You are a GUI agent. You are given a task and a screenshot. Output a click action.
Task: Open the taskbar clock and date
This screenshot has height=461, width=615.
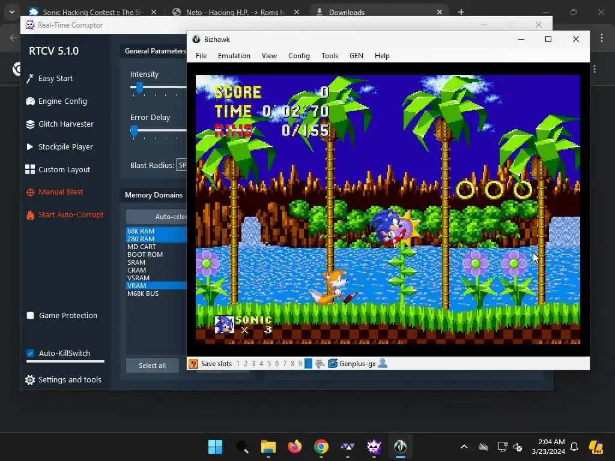548,447
